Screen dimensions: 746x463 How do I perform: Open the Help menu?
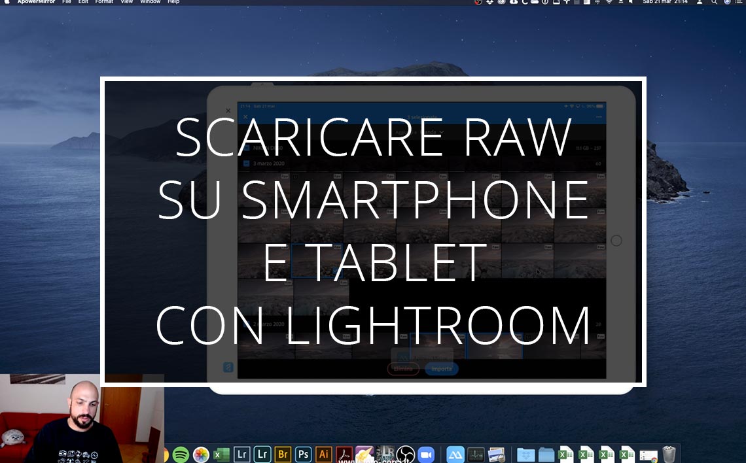[x=173, y=2]
